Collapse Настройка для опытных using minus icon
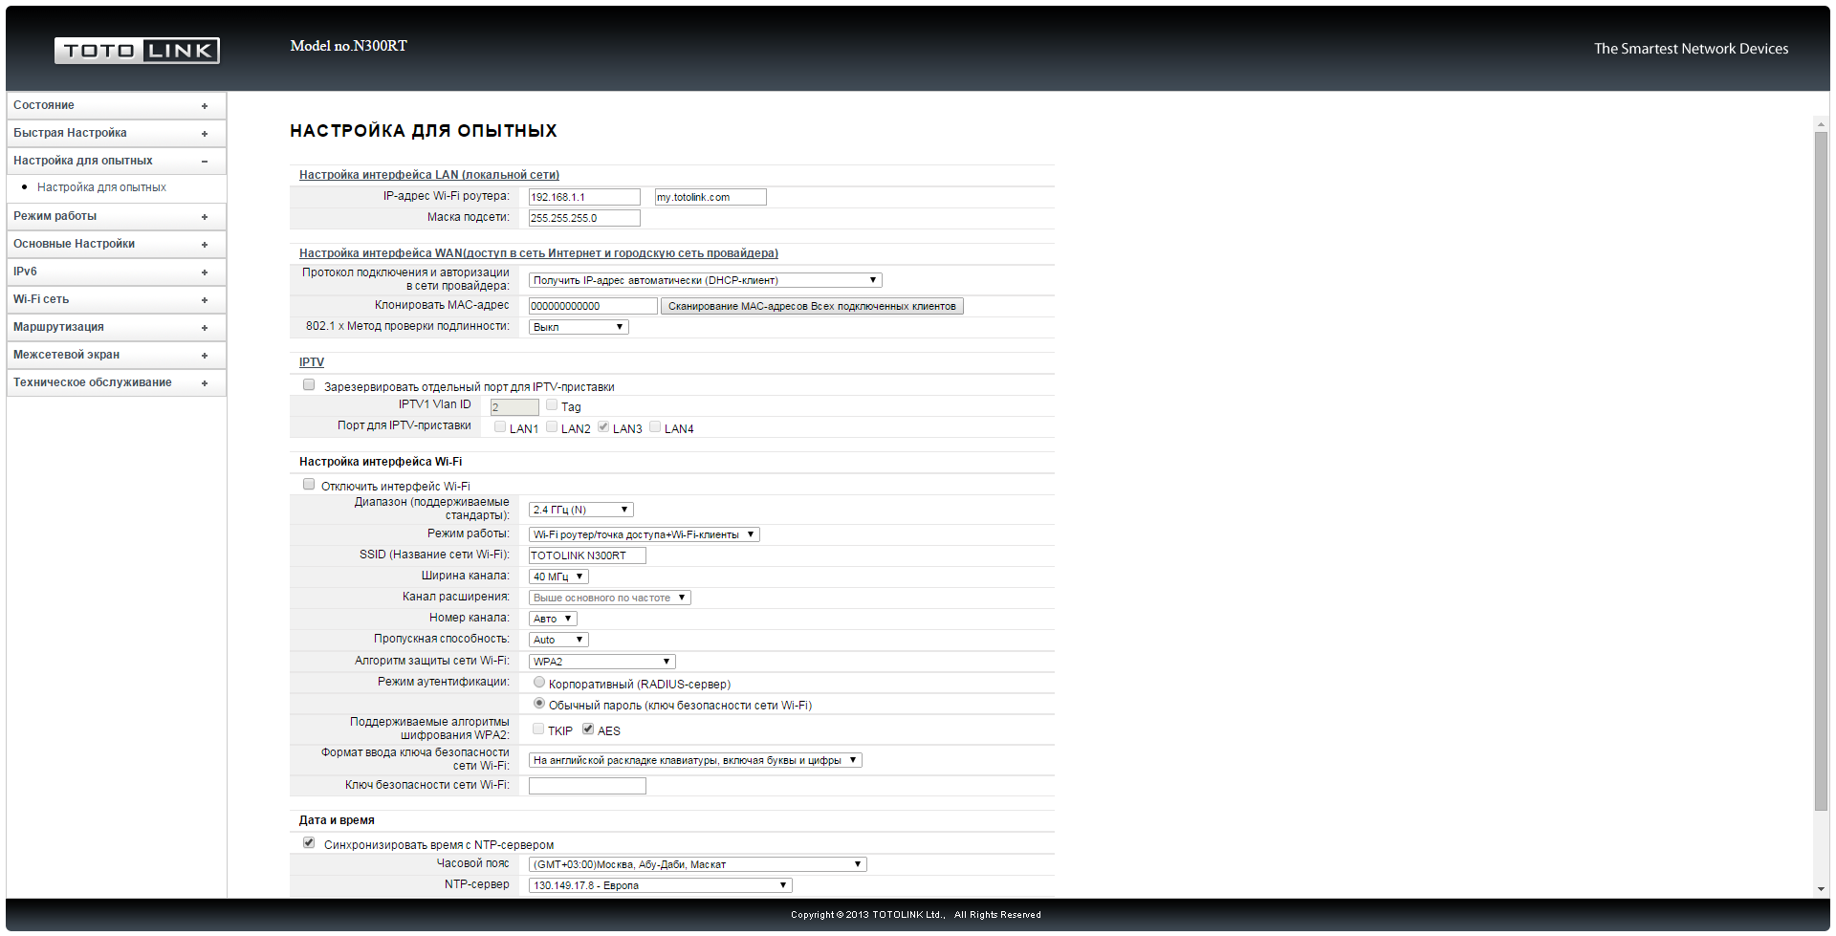 point(205,162)
